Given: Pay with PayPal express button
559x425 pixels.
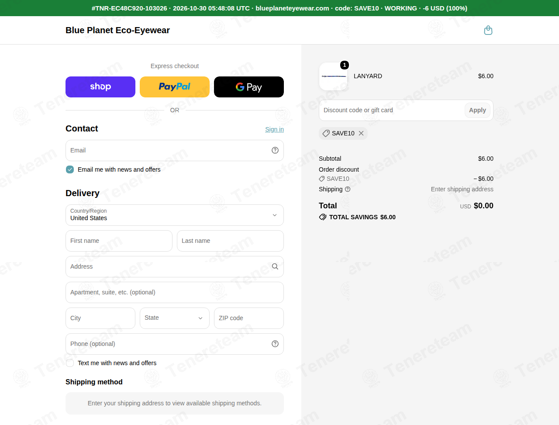Looking at the screenshot, I should pos(175,87).
